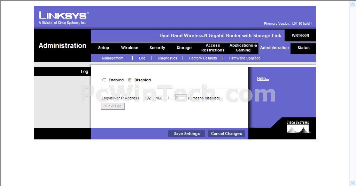The height and width of the screenshot is (186, 356).
Task: Open the Access Restrictions tab
Action: [213, 48]
